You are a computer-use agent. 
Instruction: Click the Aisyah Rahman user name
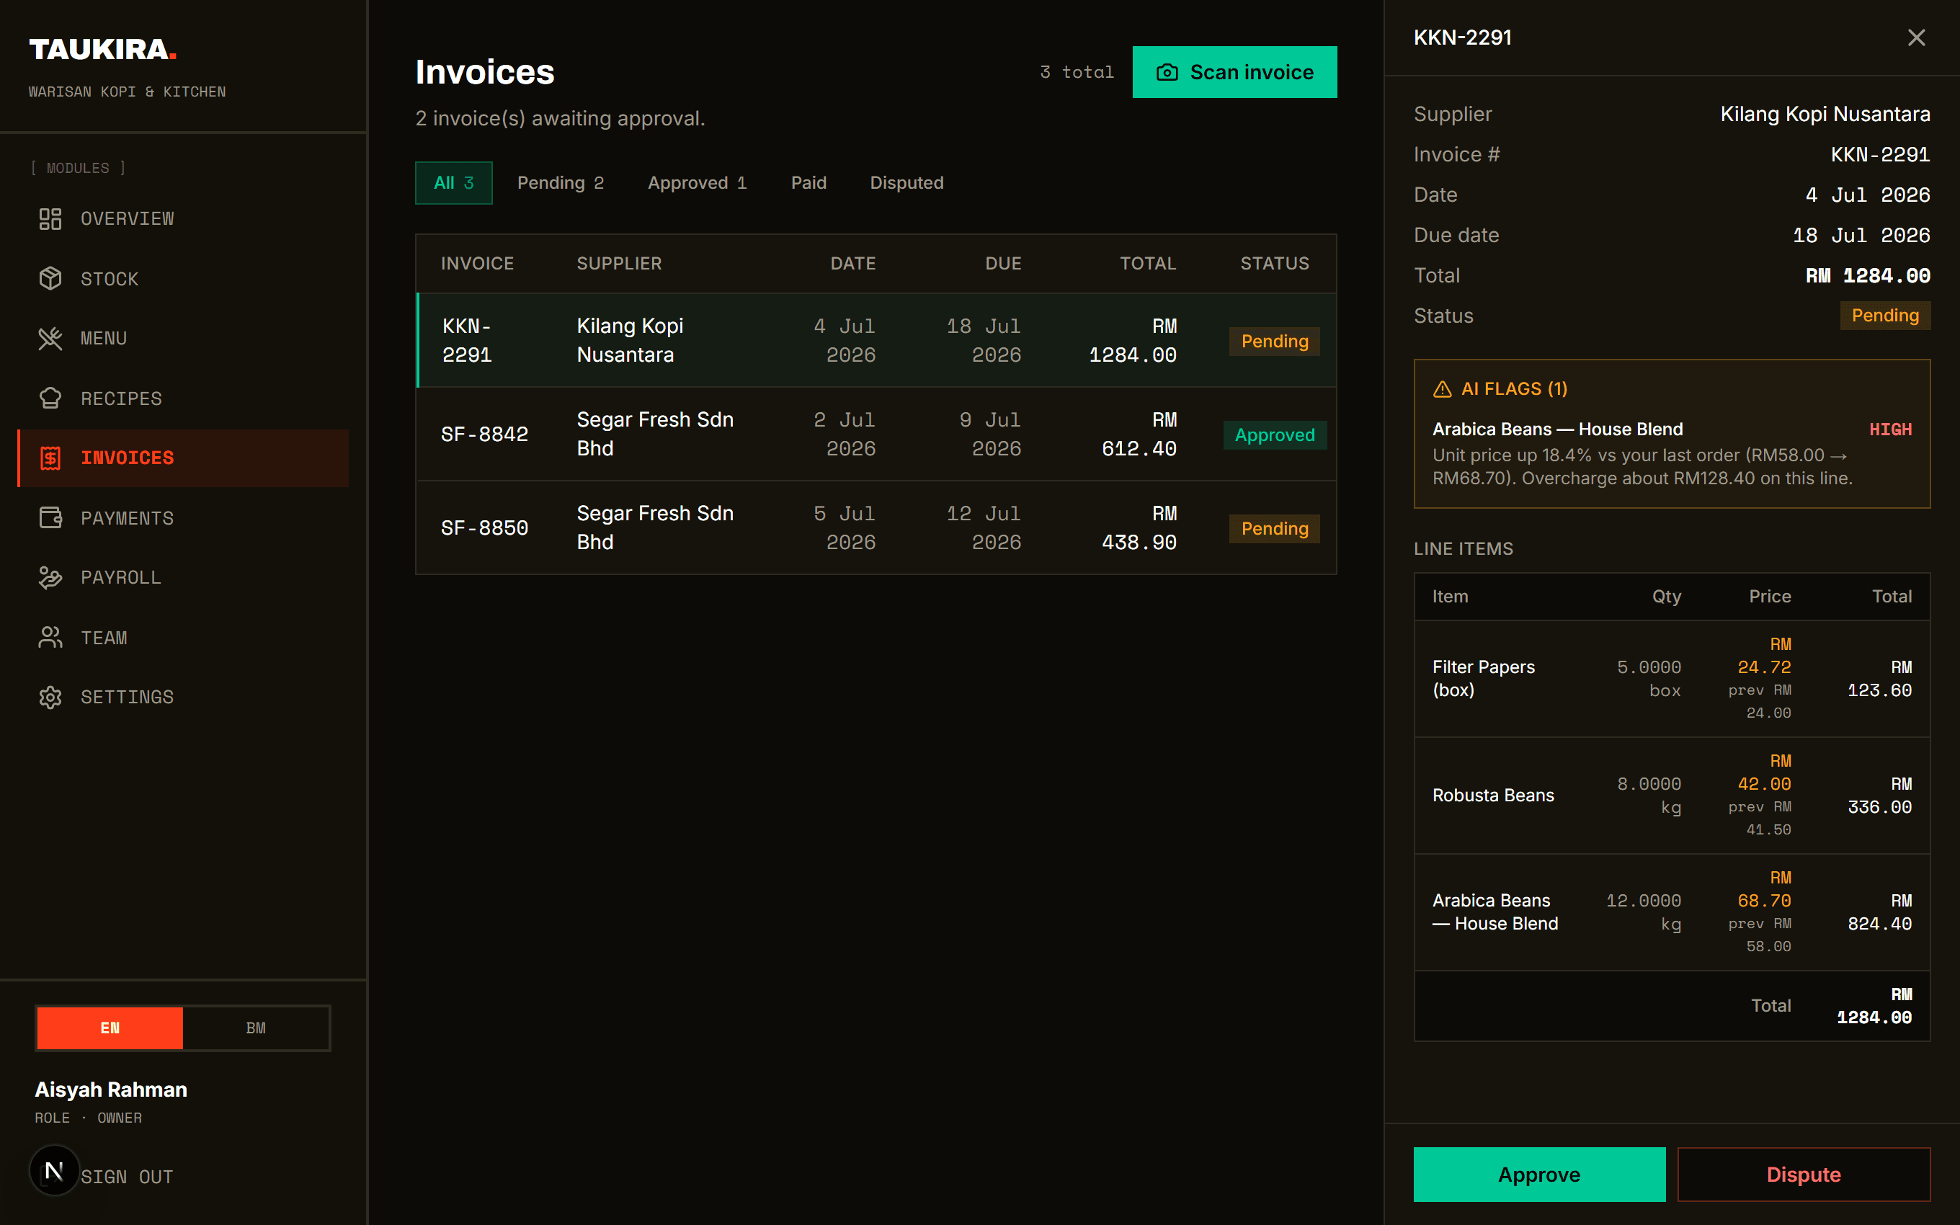[x=111, y=1090]
